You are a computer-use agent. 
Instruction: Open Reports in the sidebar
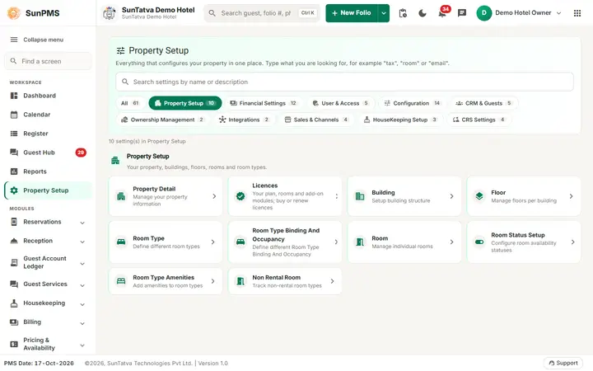pos(48,171)
